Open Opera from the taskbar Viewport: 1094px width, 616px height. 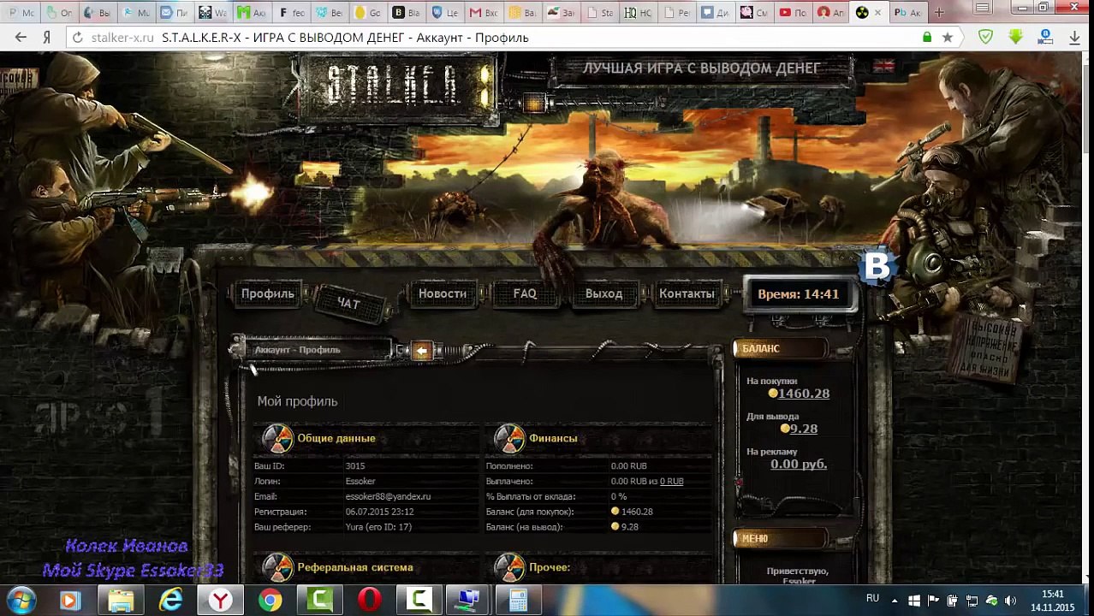(370, 601)
